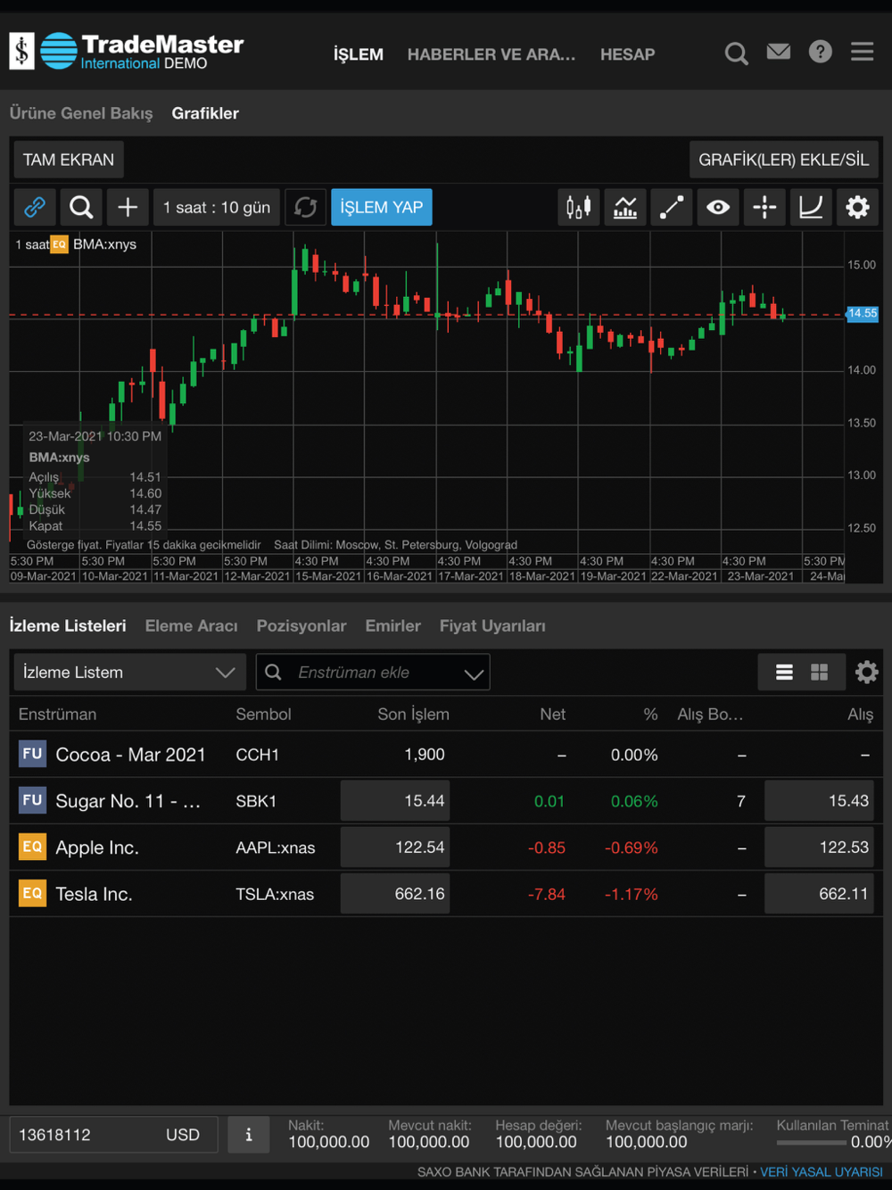Select the Apple Inc. instrument name
The height and width of the screenshot is (1190, 892).
(97, 847)
